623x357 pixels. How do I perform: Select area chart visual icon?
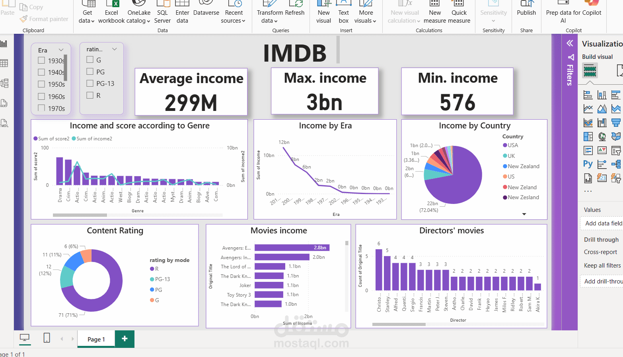pos(602,109)
